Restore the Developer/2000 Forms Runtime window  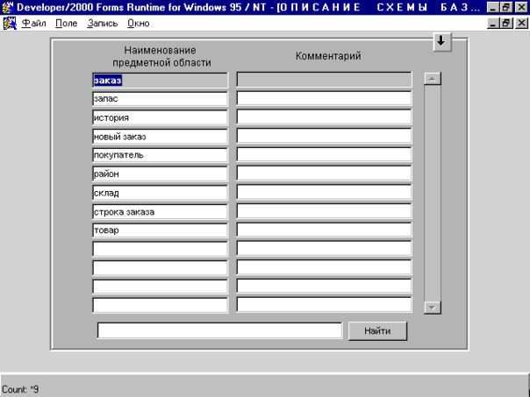point(506,7)
